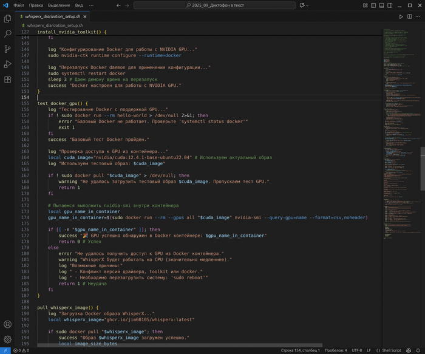Open the Manage gear icon
Image resolution: width=425 pixels, height=354 pixels.
[8, 339]
